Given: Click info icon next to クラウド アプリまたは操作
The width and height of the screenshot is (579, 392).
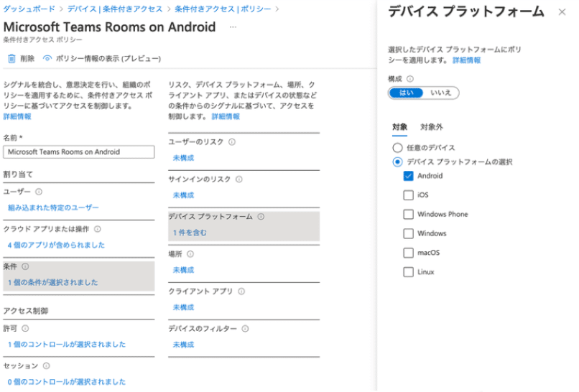Looking at the screenshot, I should tap(98, 229).
